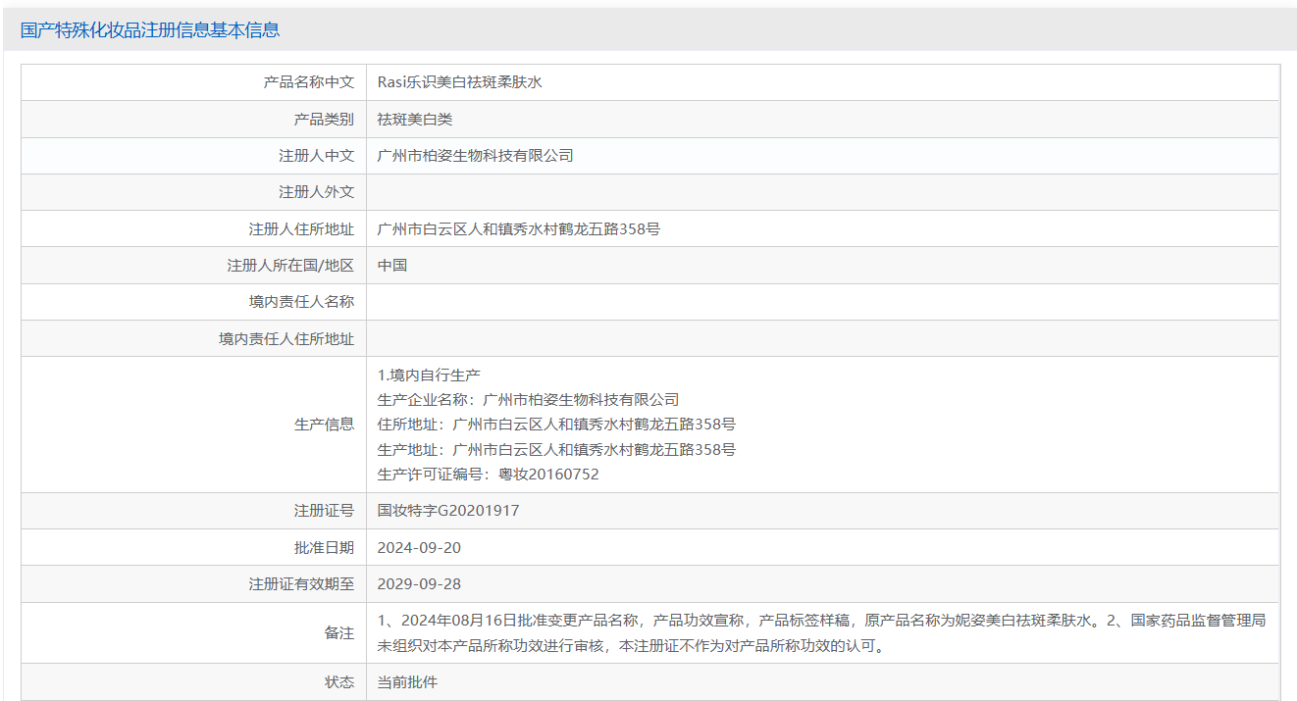Click the 生产地址 line in production info
The width and height of the screenshot is (1297, 701).
pos(556,450)
